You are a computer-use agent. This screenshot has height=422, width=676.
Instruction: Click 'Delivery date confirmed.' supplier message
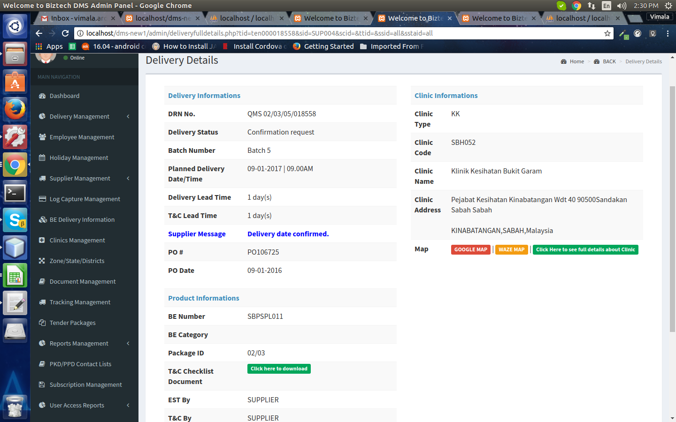(x=288, y=234)
